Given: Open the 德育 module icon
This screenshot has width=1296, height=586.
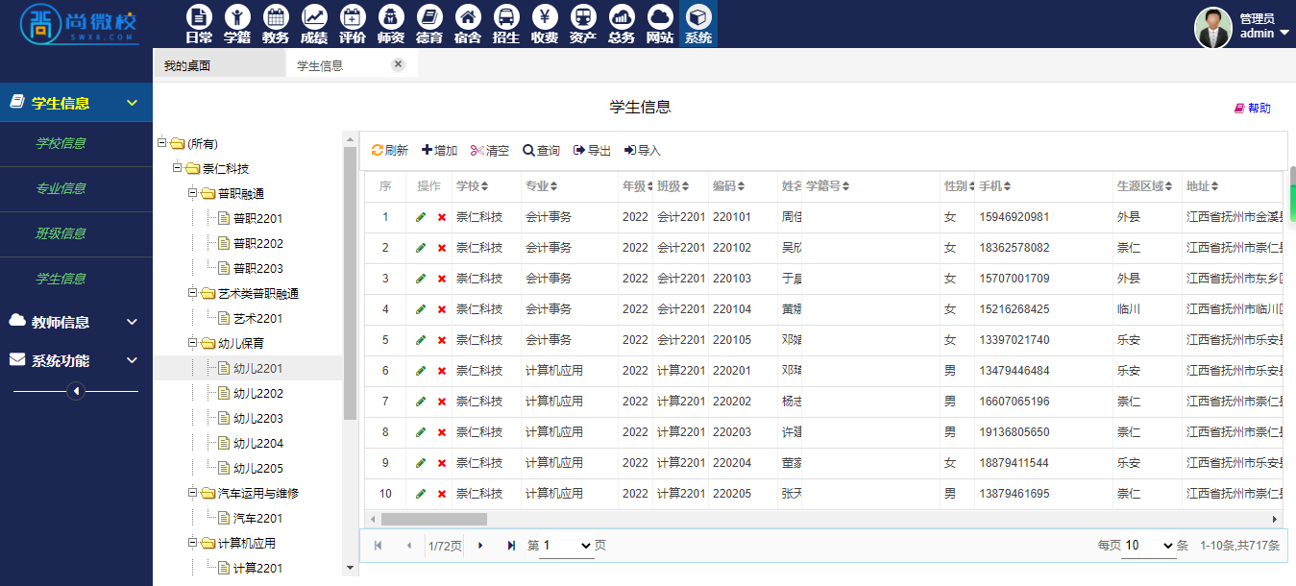Looking at the screenshot, I should click(x=429, y=24).
